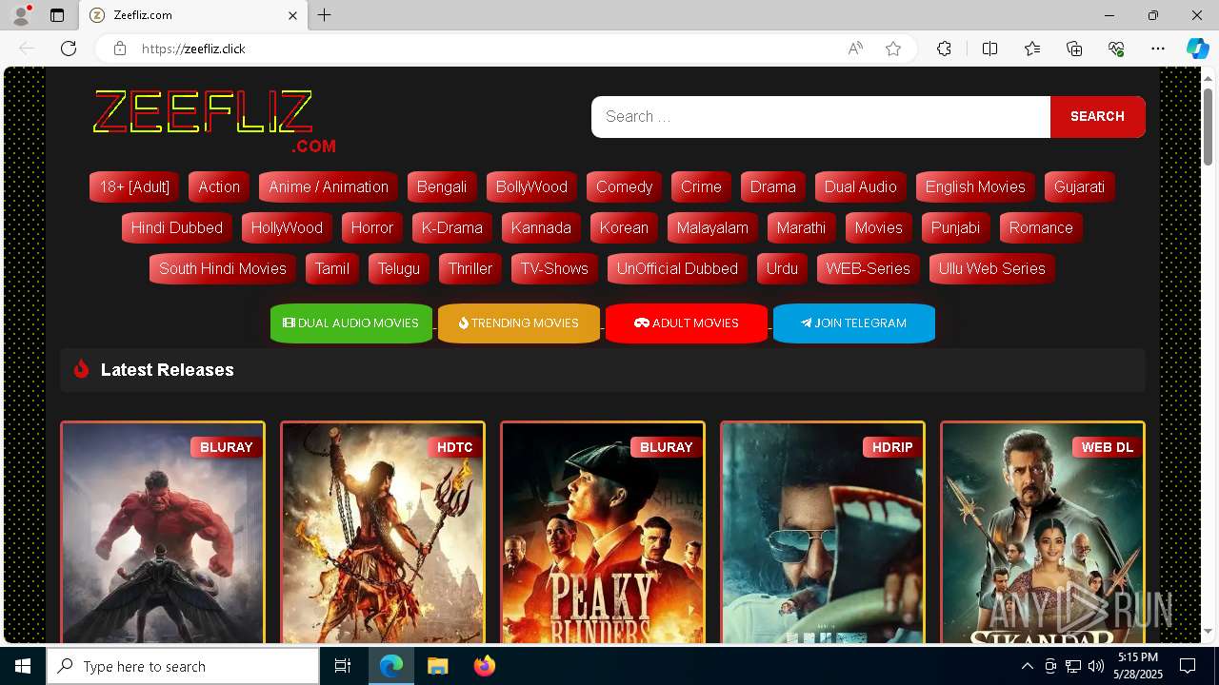The height and width of the screenshot is (685, 1219).
Task: Click the browser profile icon
Action: 20,15
